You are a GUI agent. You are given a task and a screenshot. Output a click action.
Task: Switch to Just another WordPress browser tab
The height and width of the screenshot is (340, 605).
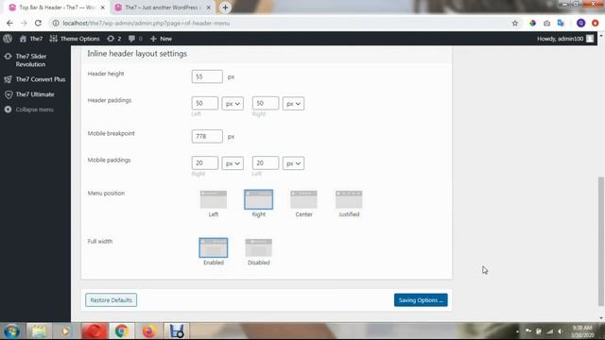[163, 8]
